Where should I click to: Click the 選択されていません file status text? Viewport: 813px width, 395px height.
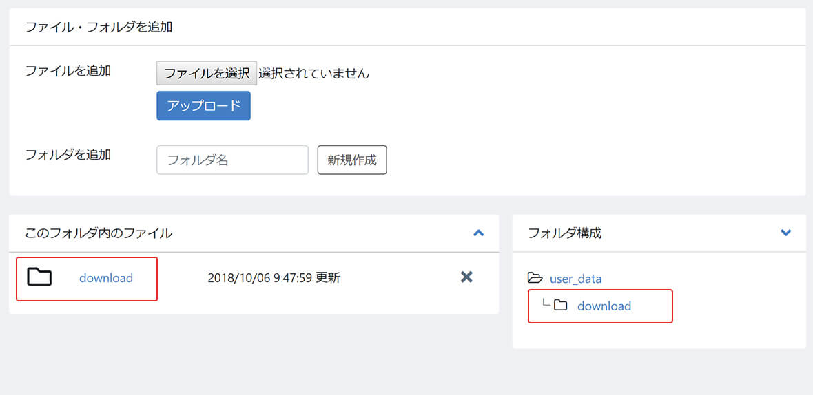pyautogui.click(x=313, y=74)
